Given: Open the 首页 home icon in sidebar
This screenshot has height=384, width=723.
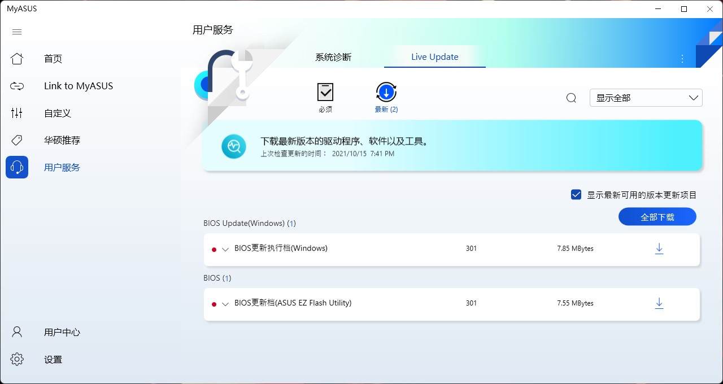Looking at the screenshot, I should [x=17, y=59].
